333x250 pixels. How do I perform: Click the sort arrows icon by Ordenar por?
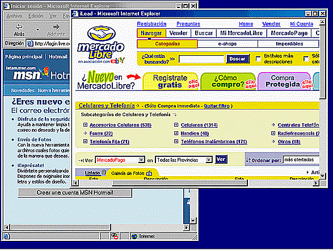coord(248,160)
